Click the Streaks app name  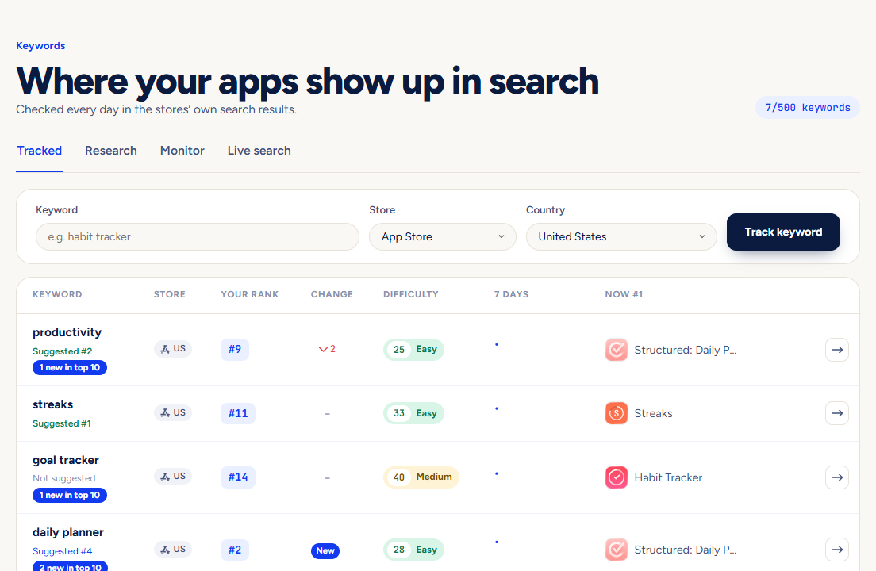coord(653,414)
